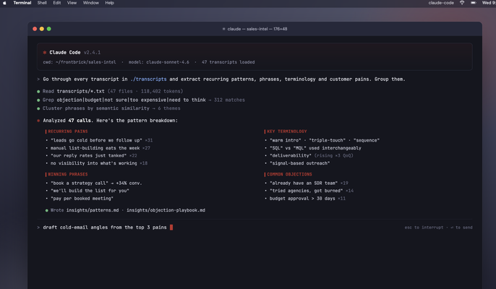Open insights/patterns.md file name
The width and height of the screenshot is (496, 289).
[93, 210]
